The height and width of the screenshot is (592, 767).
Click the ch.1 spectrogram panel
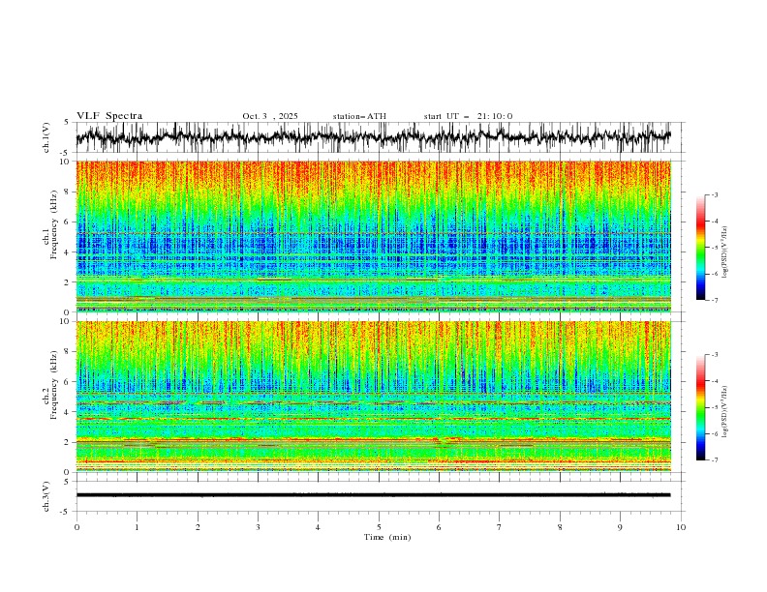pos(374,236)
